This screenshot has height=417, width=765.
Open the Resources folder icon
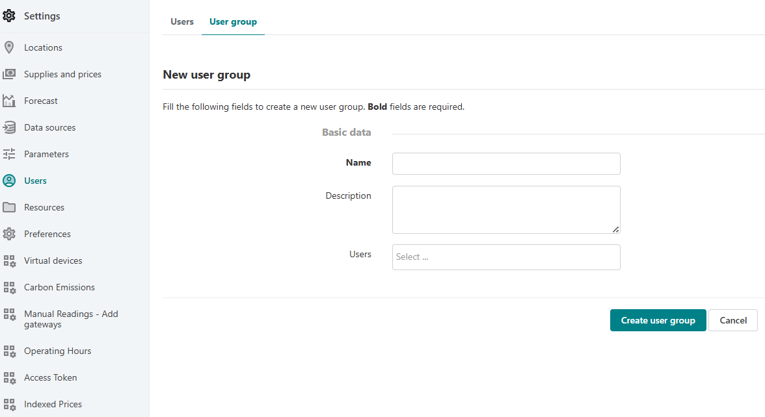click(9, 207)
